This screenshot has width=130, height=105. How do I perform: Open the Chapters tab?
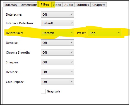[x=99, y=5]
